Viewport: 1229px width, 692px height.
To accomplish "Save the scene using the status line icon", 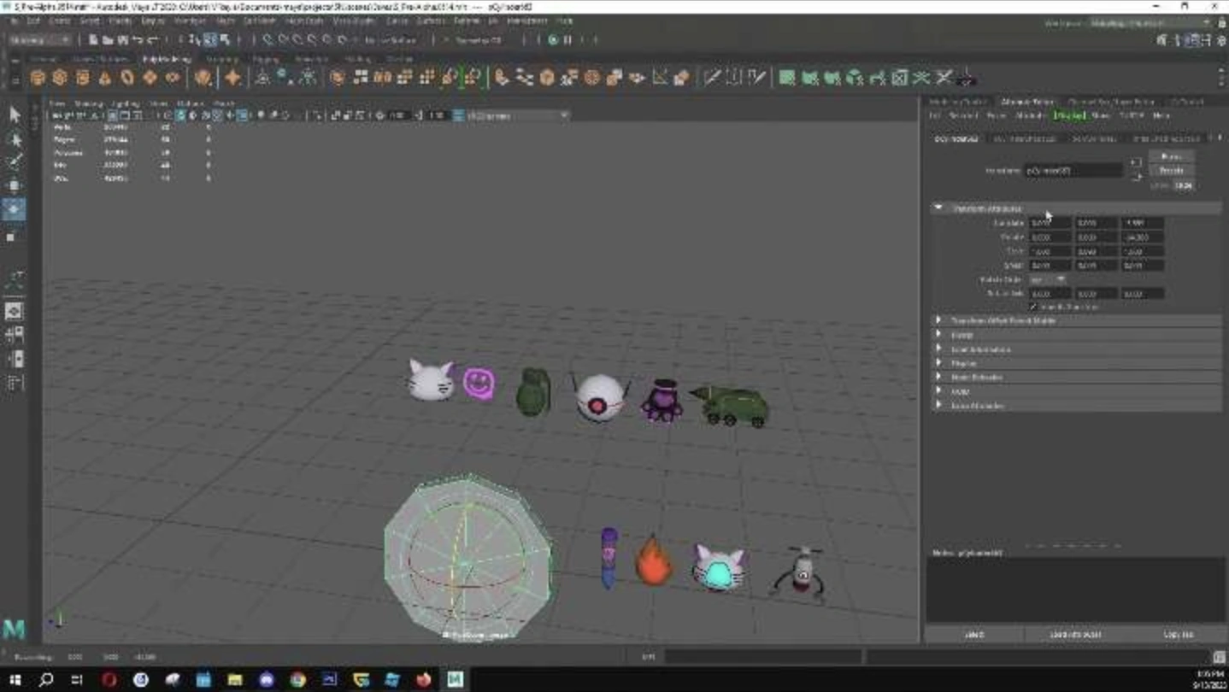I will coord(122,39).
